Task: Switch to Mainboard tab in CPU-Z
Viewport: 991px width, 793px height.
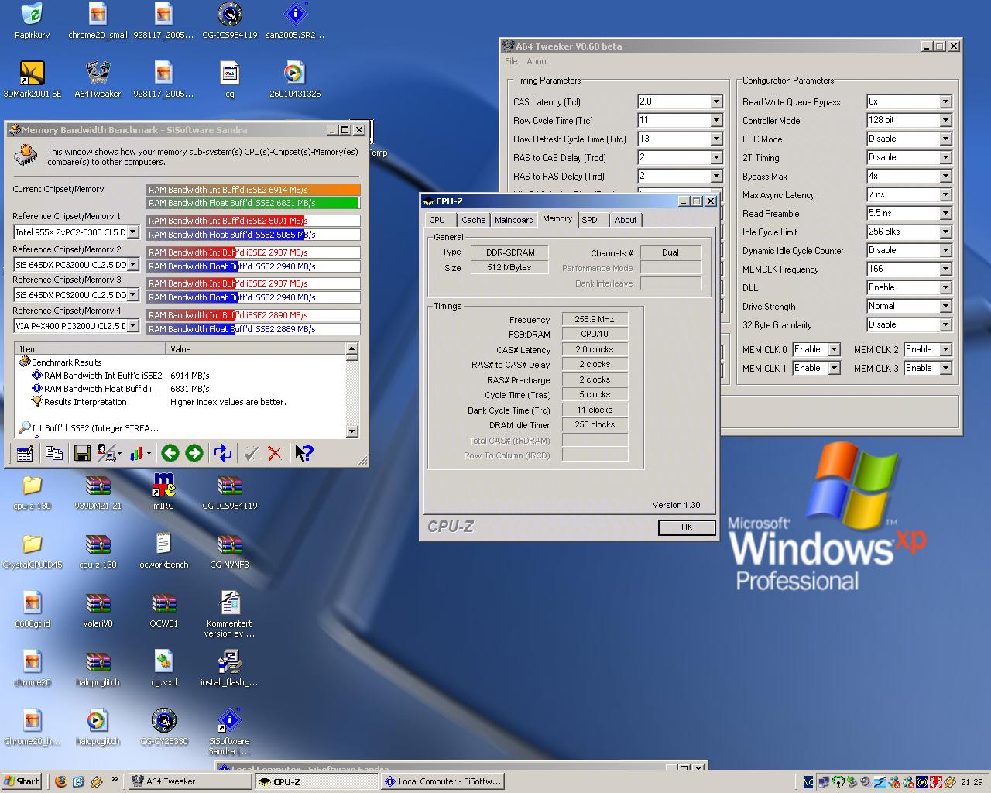Action: click(514, 220)
